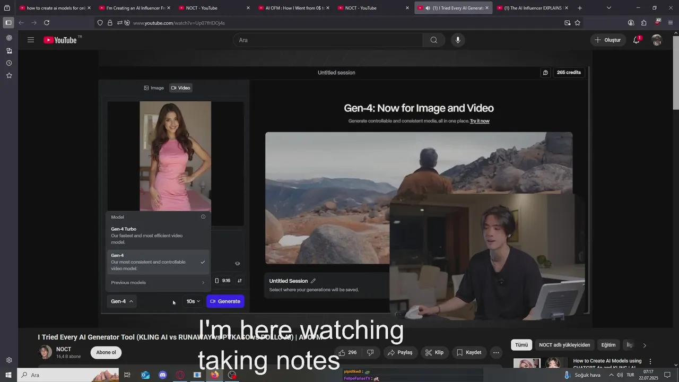Open the picture-in-picture icon in address bar

[567, 23]
